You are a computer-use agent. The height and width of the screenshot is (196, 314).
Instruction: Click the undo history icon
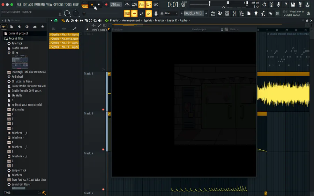[x=264, y=5]
